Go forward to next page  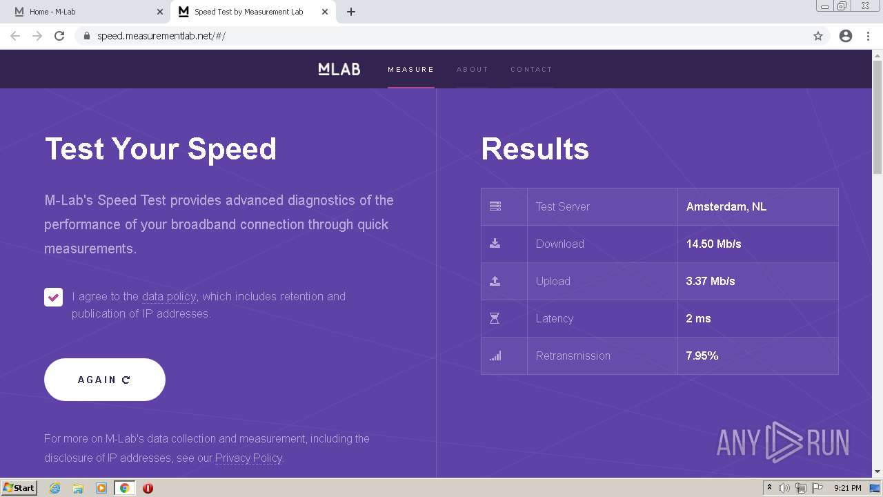point(37,36)
